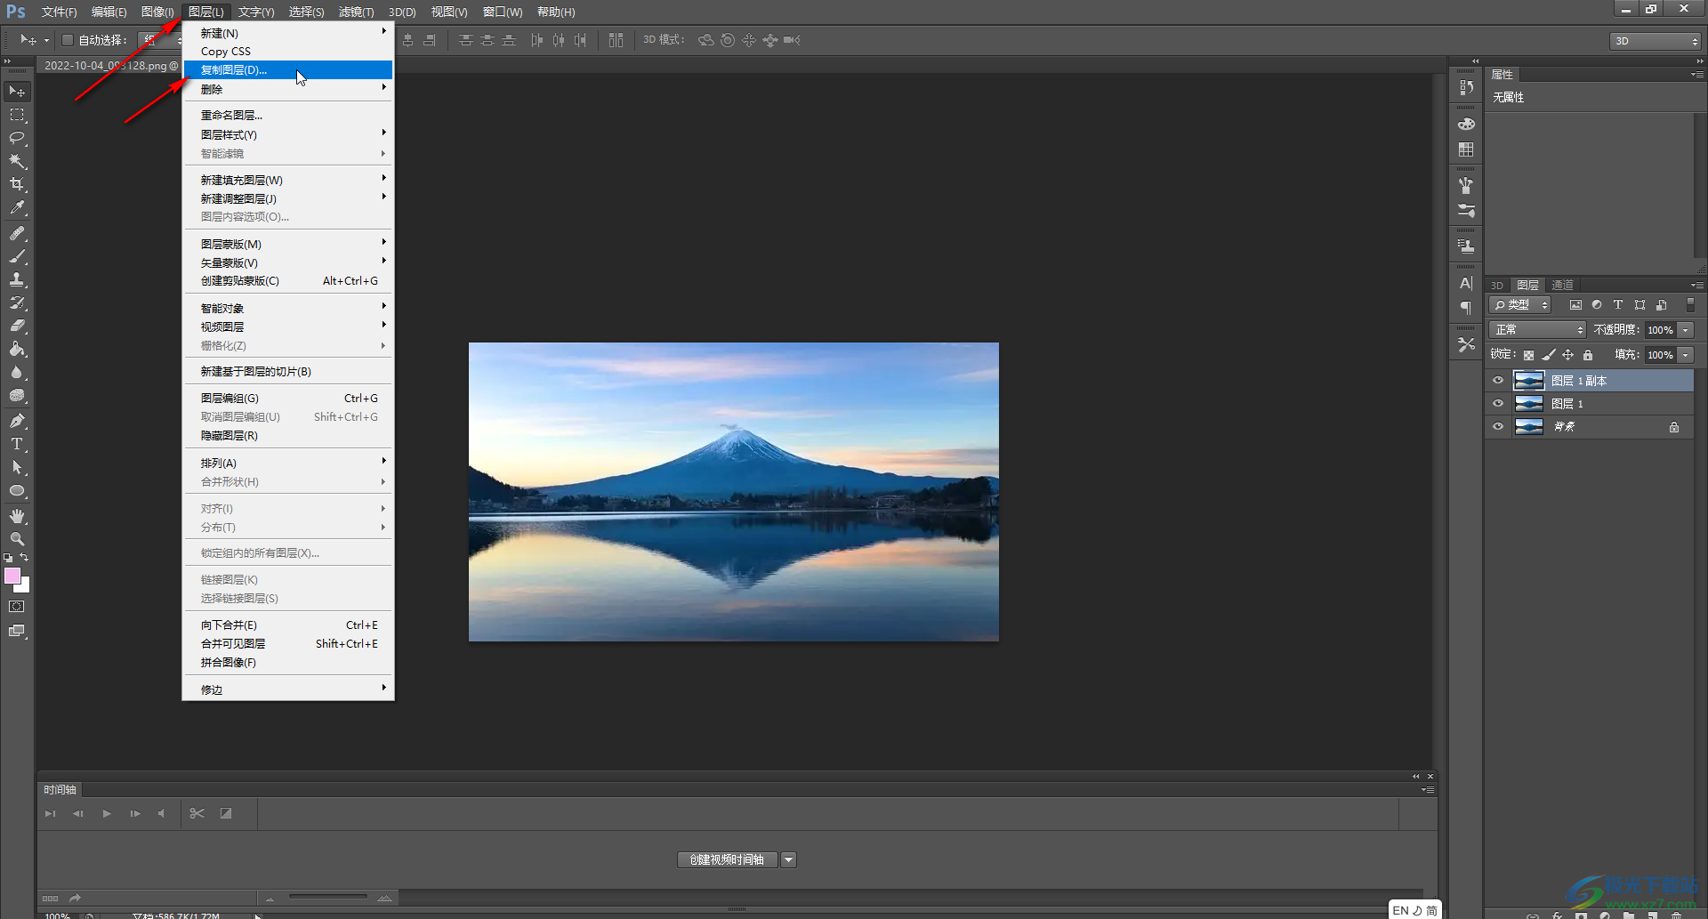Expand the 排列(A) submenu
This screenshot has height=919, width=1708.
coord(287,463)
